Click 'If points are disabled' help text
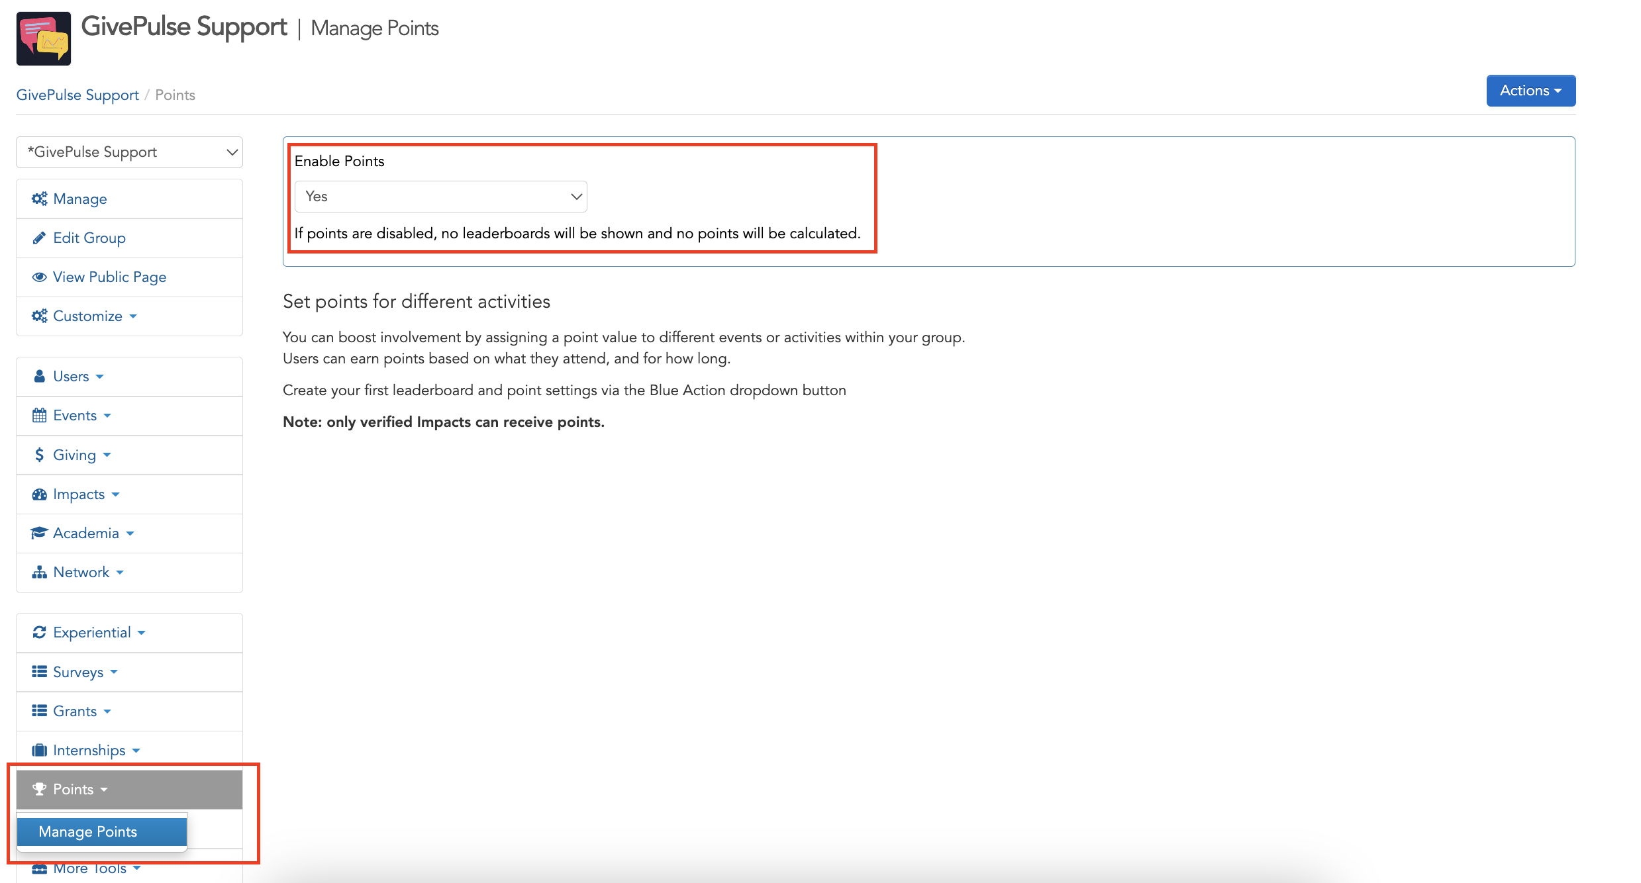 click(x=577, y=233)
